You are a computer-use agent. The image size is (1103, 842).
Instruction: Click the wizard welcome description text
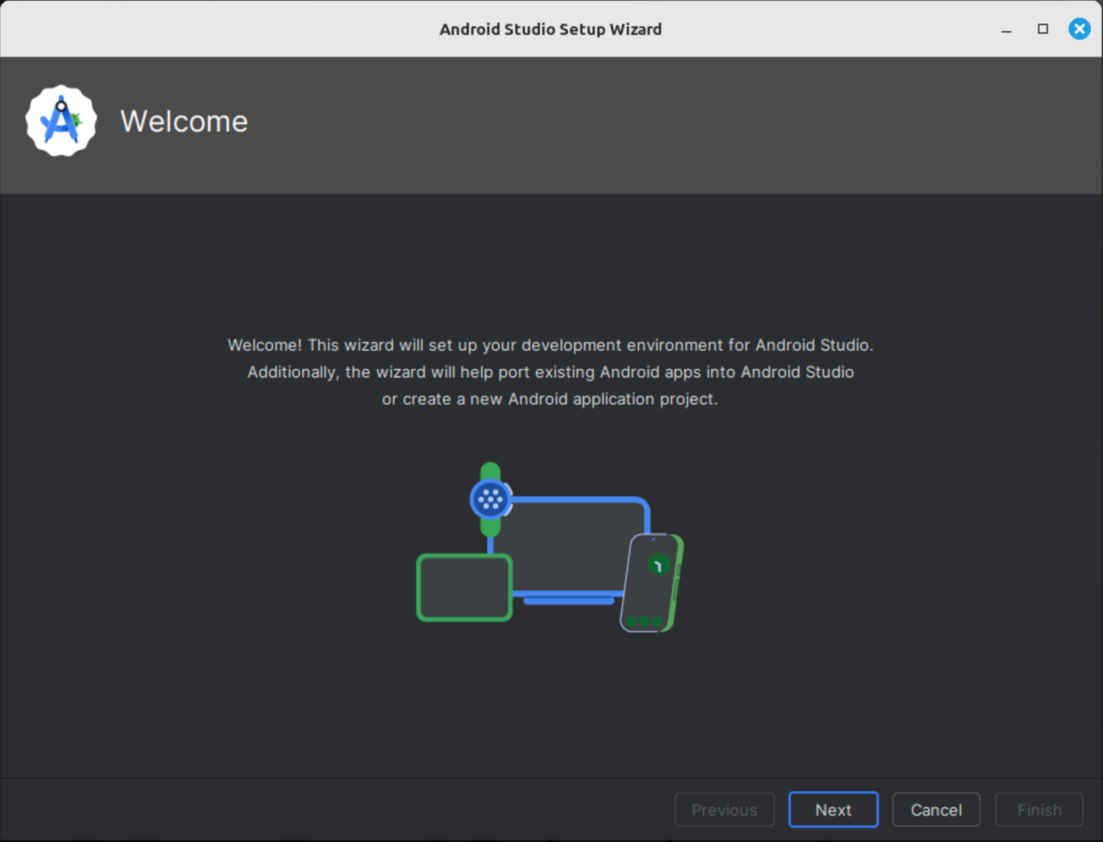pyautogui.click(x=551, y=372)
